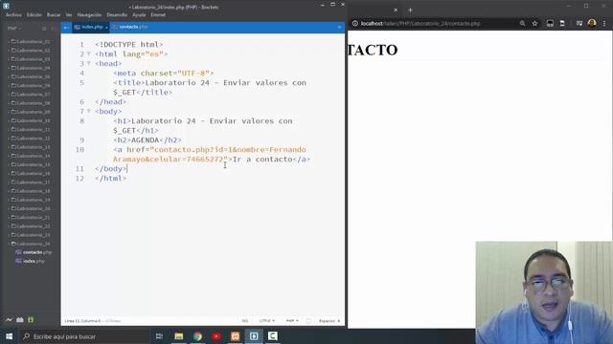
Task: Open the media/reading list icon in Chrome toolbar
Action: coord(579,23)
